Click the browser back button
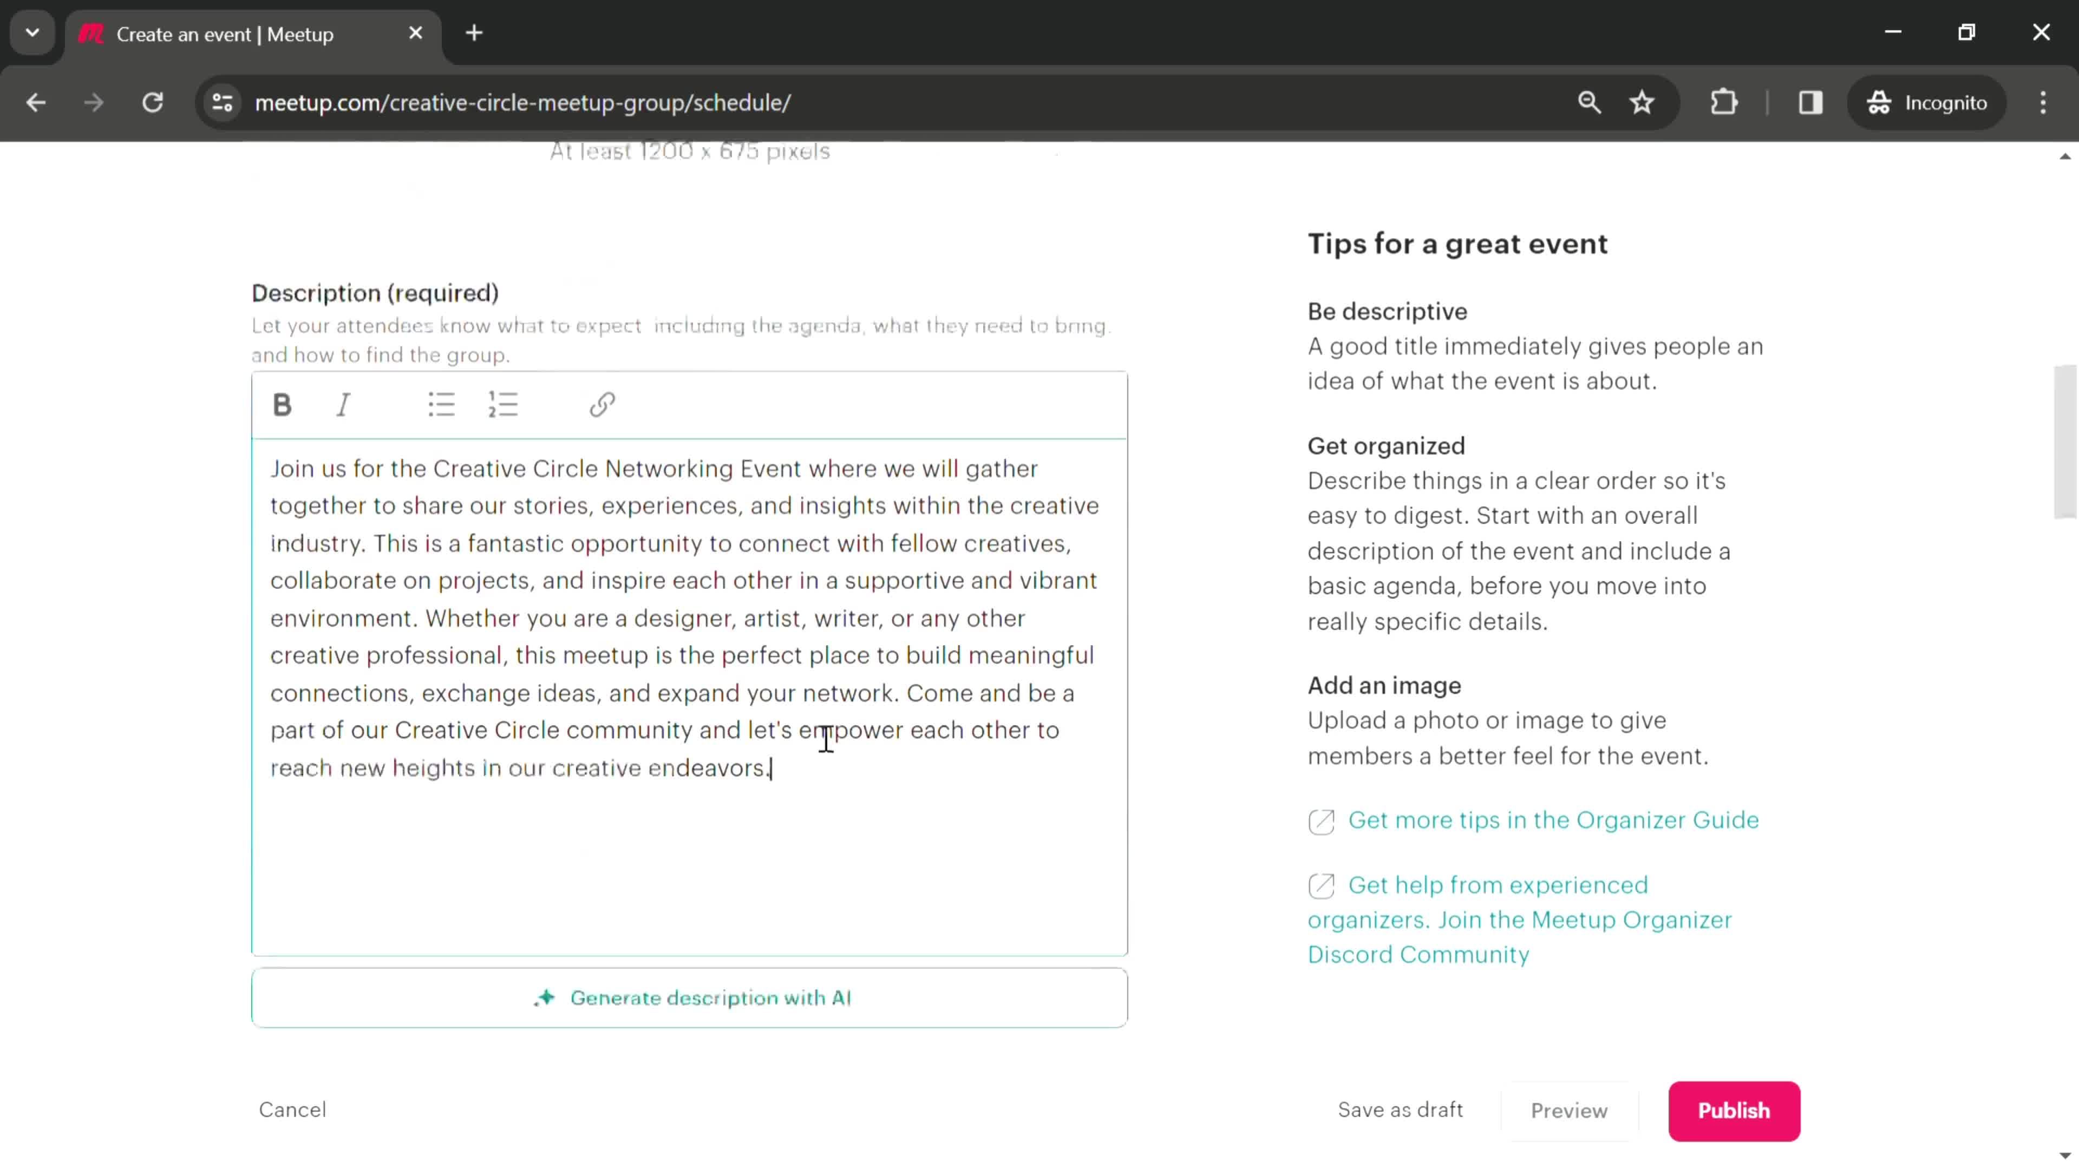 (x=36, y=101)
